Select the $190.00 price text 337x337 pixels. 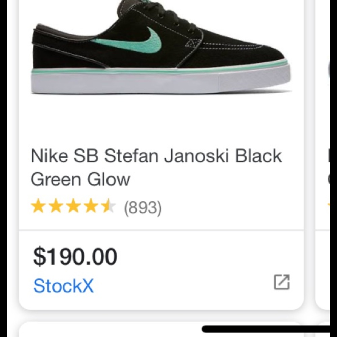75,255
